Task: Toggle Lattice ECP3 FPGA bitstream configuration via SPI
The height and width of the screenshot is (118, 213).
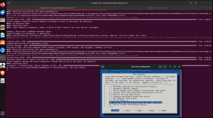Action: [x=136, y=92]
